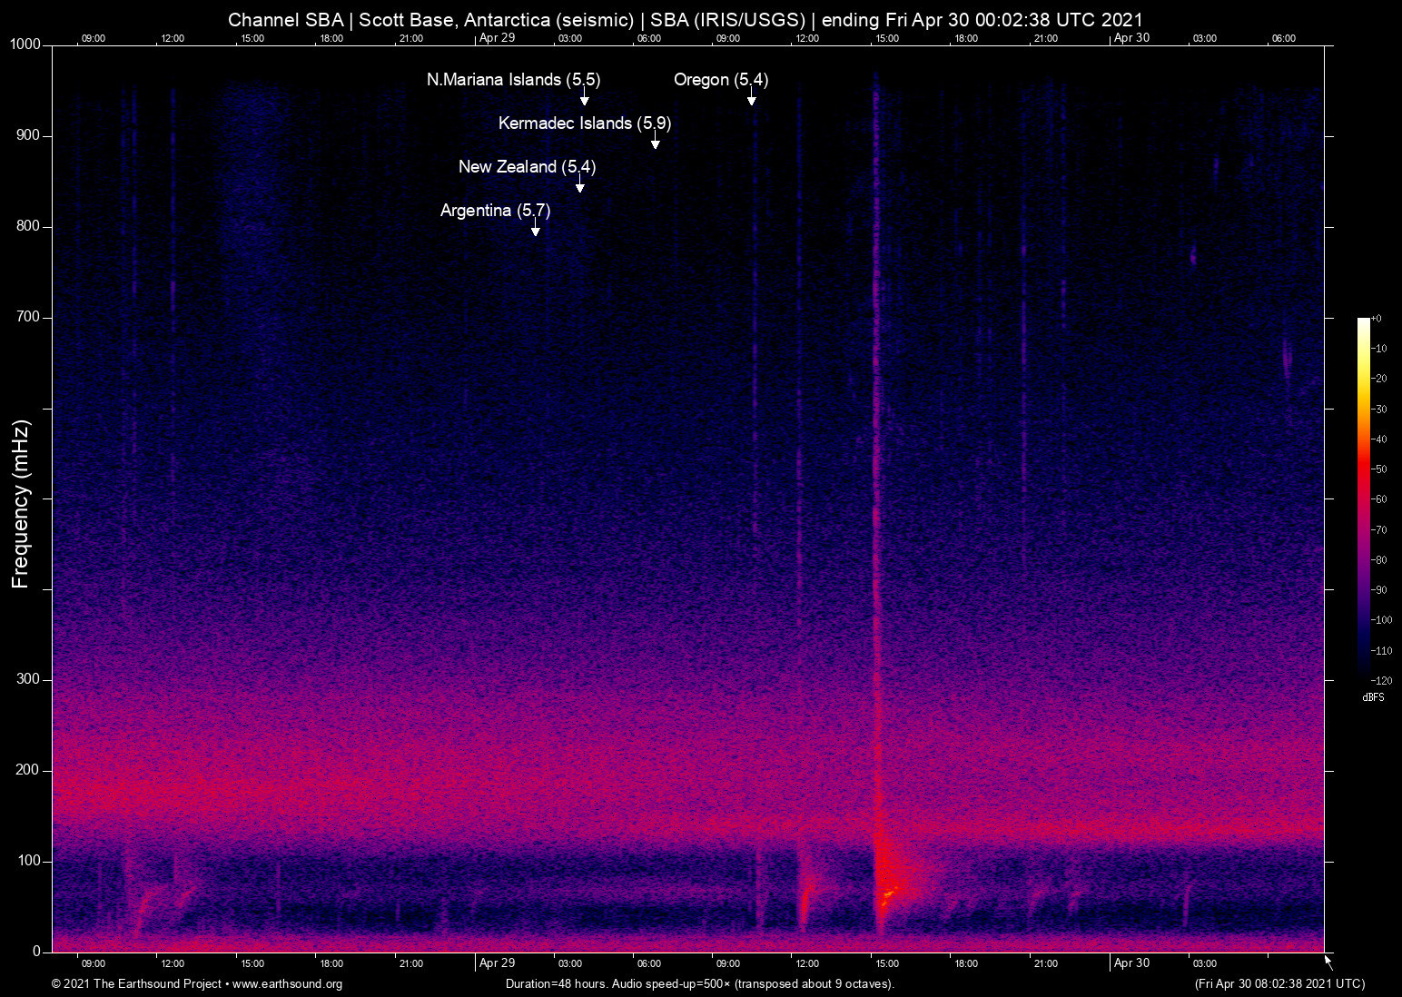Click the Frequency (mHz) axis label

coord(21,504)
